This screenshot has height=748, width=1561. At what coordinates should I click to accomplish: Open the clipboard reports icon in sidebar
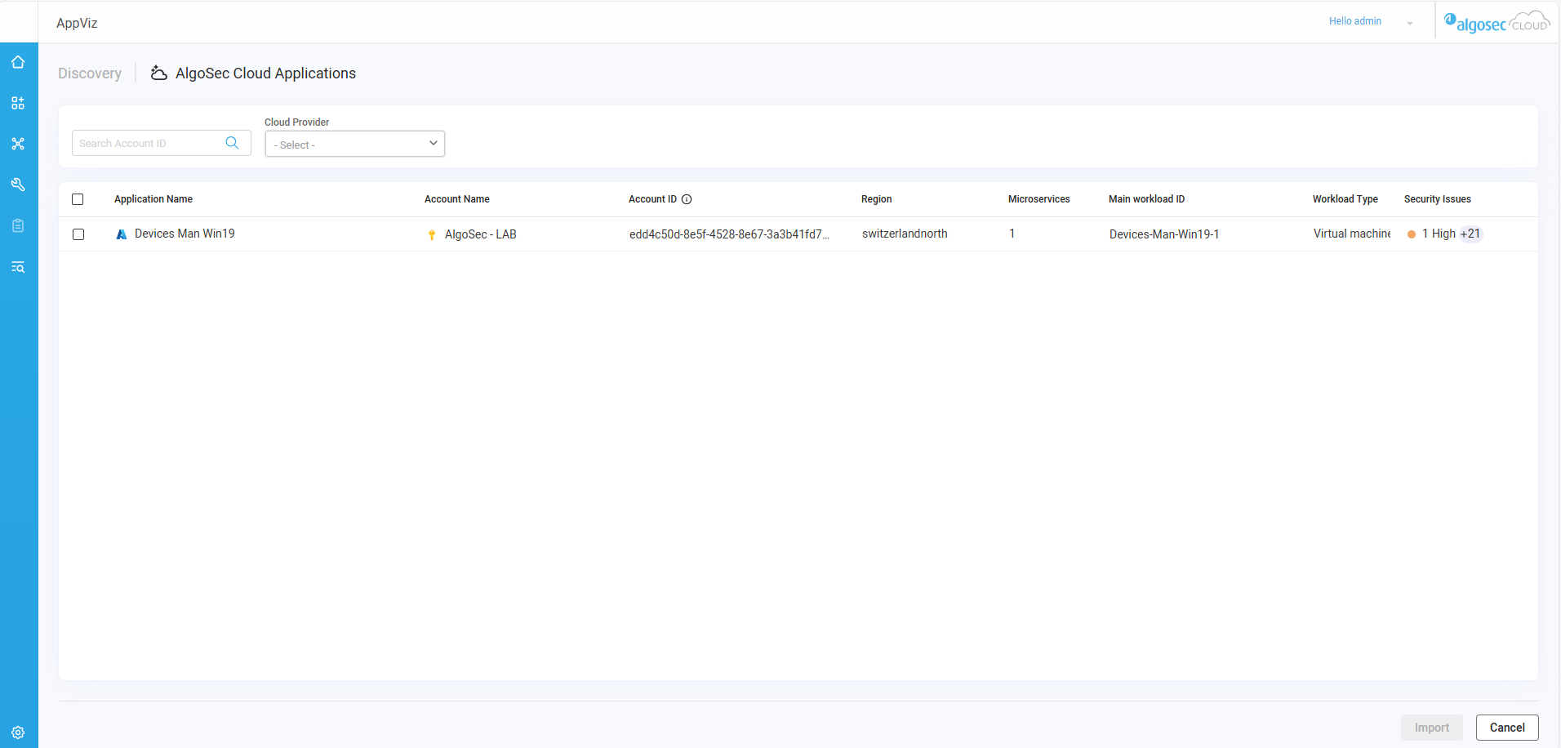[x=18, y=225]
